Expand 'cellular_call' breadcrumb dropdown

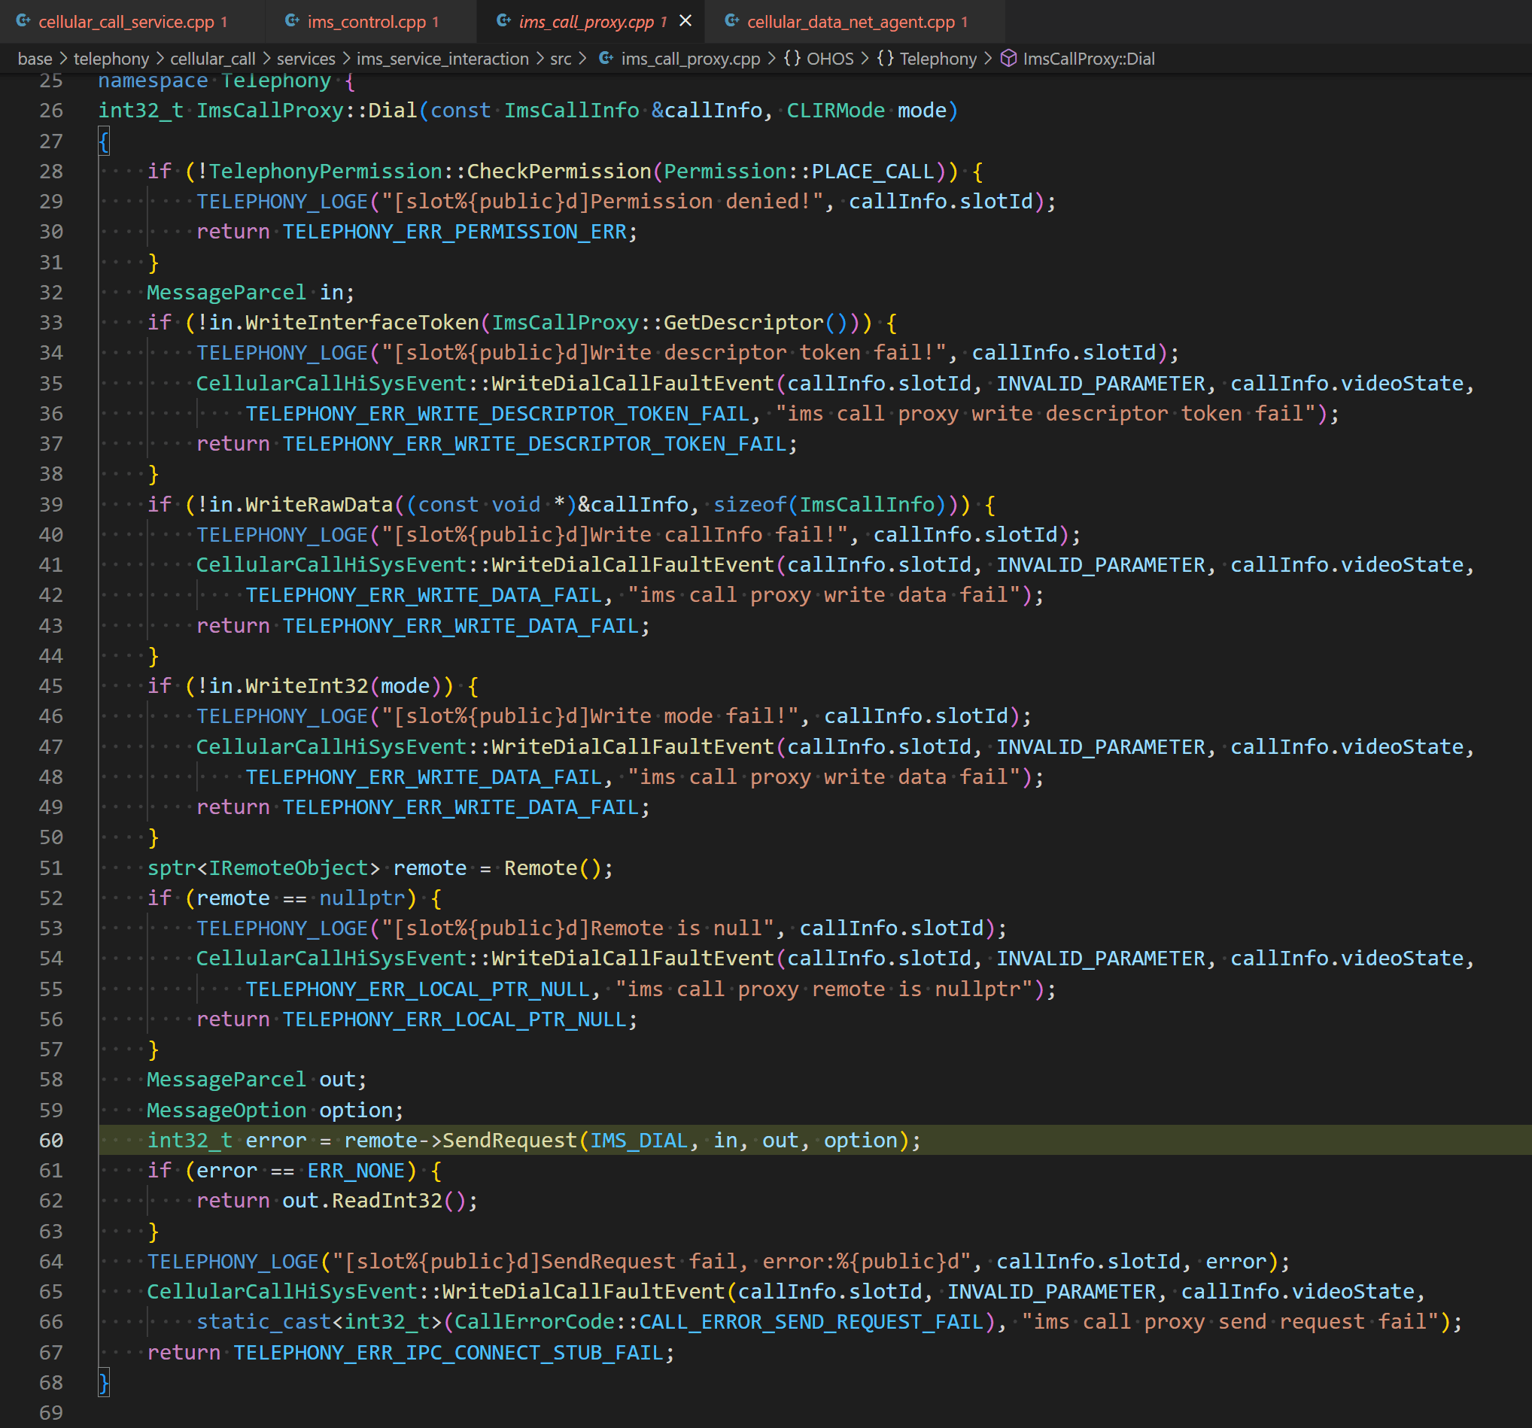tap(212, 59)
